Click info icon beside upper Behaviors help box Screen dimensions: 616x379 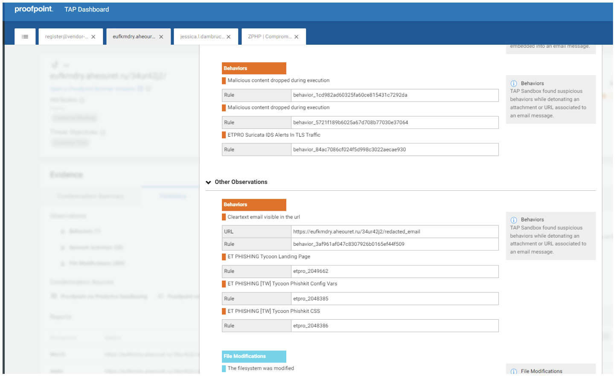[514, 84]
